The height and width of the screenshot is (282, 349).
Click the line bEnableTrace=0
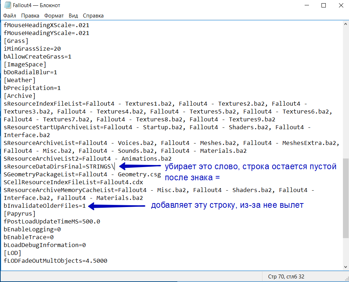tap(29, 237)
